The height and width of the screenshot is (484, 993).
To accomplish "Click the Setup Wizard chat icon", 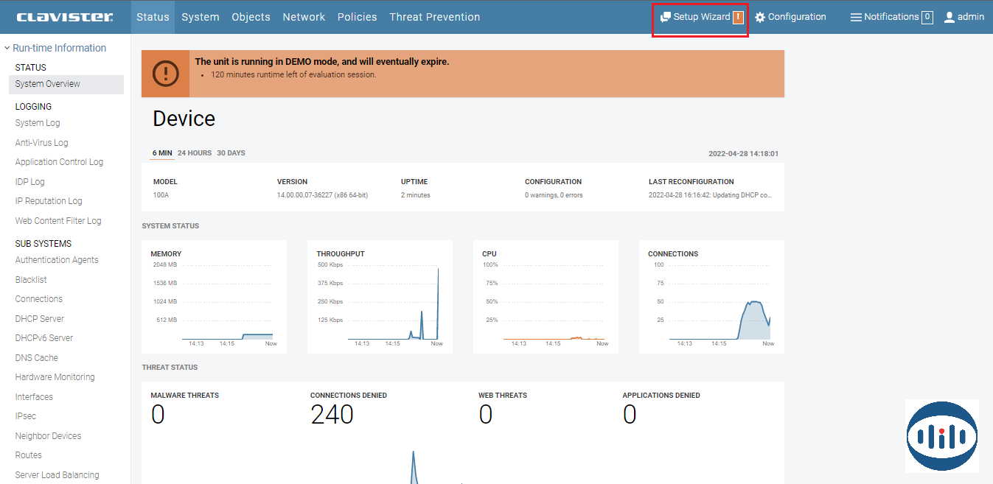I will pyautogui.click(x=665, y=17).
